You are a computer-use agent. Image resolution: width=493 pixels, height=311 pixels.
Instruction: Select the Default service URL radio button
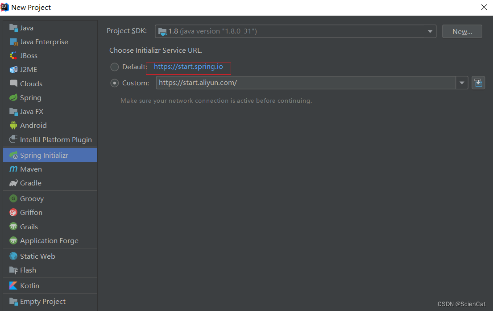click(x=115, y=67)
